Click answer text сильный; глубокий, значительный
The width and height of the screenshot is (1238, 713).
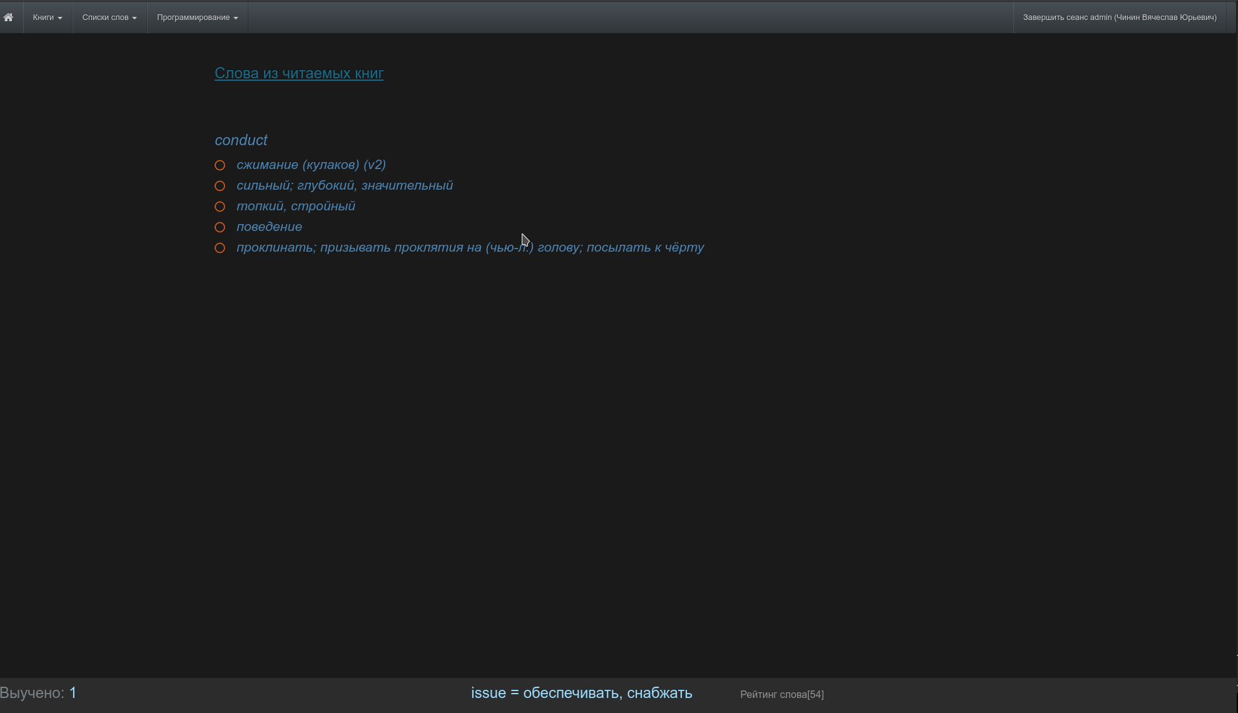click(x=345, y=185)
